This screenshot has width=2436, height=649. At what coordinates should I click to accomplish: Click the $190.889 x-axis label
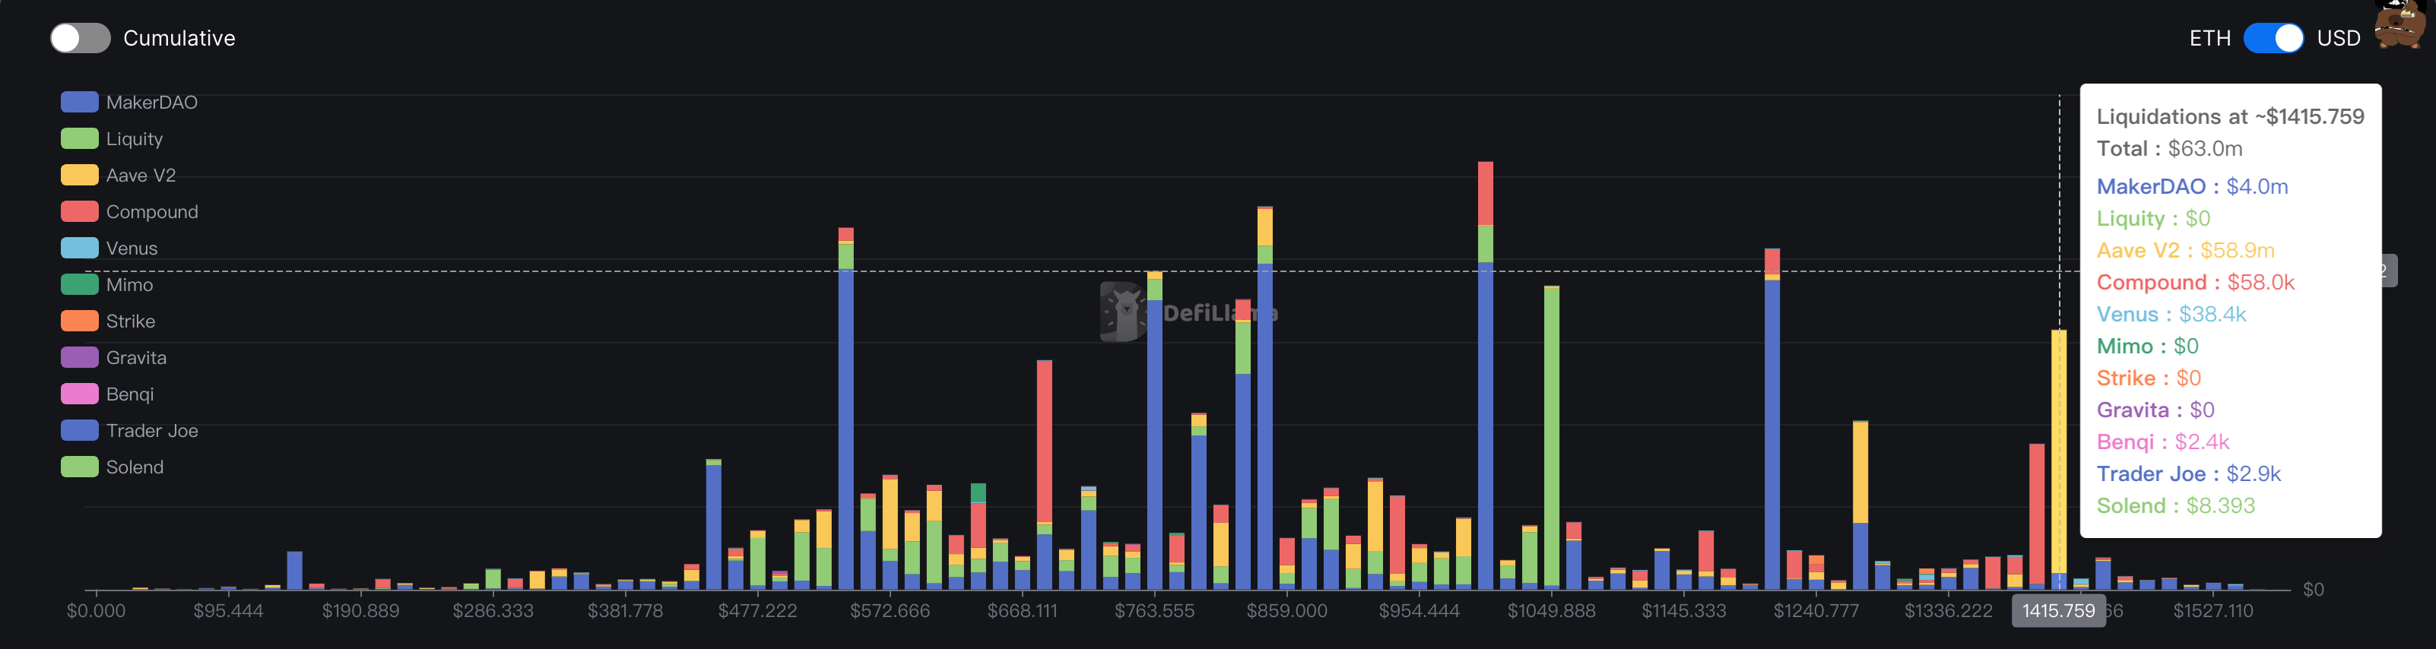(360, 611)
